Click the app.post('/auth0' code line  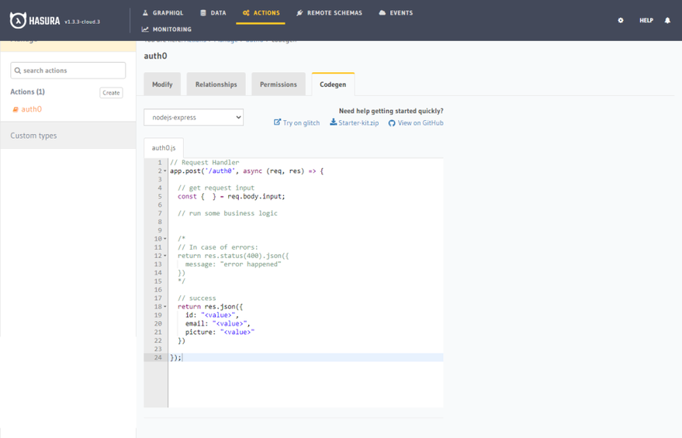click(x=247, y=171)
